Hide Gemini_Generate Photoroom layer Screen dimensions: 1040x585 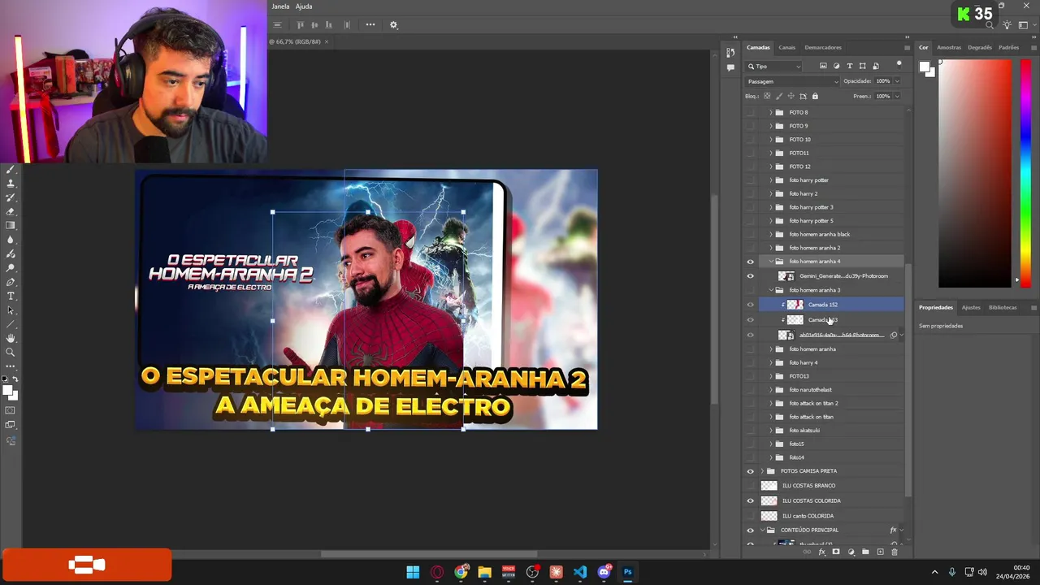point(750,276)
